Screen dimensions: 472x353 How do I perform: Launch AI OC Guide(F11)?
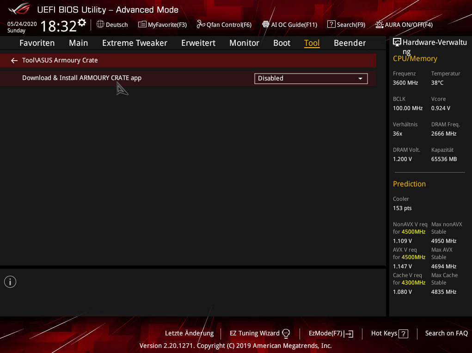pyautogui.click(x=289, y=25)
